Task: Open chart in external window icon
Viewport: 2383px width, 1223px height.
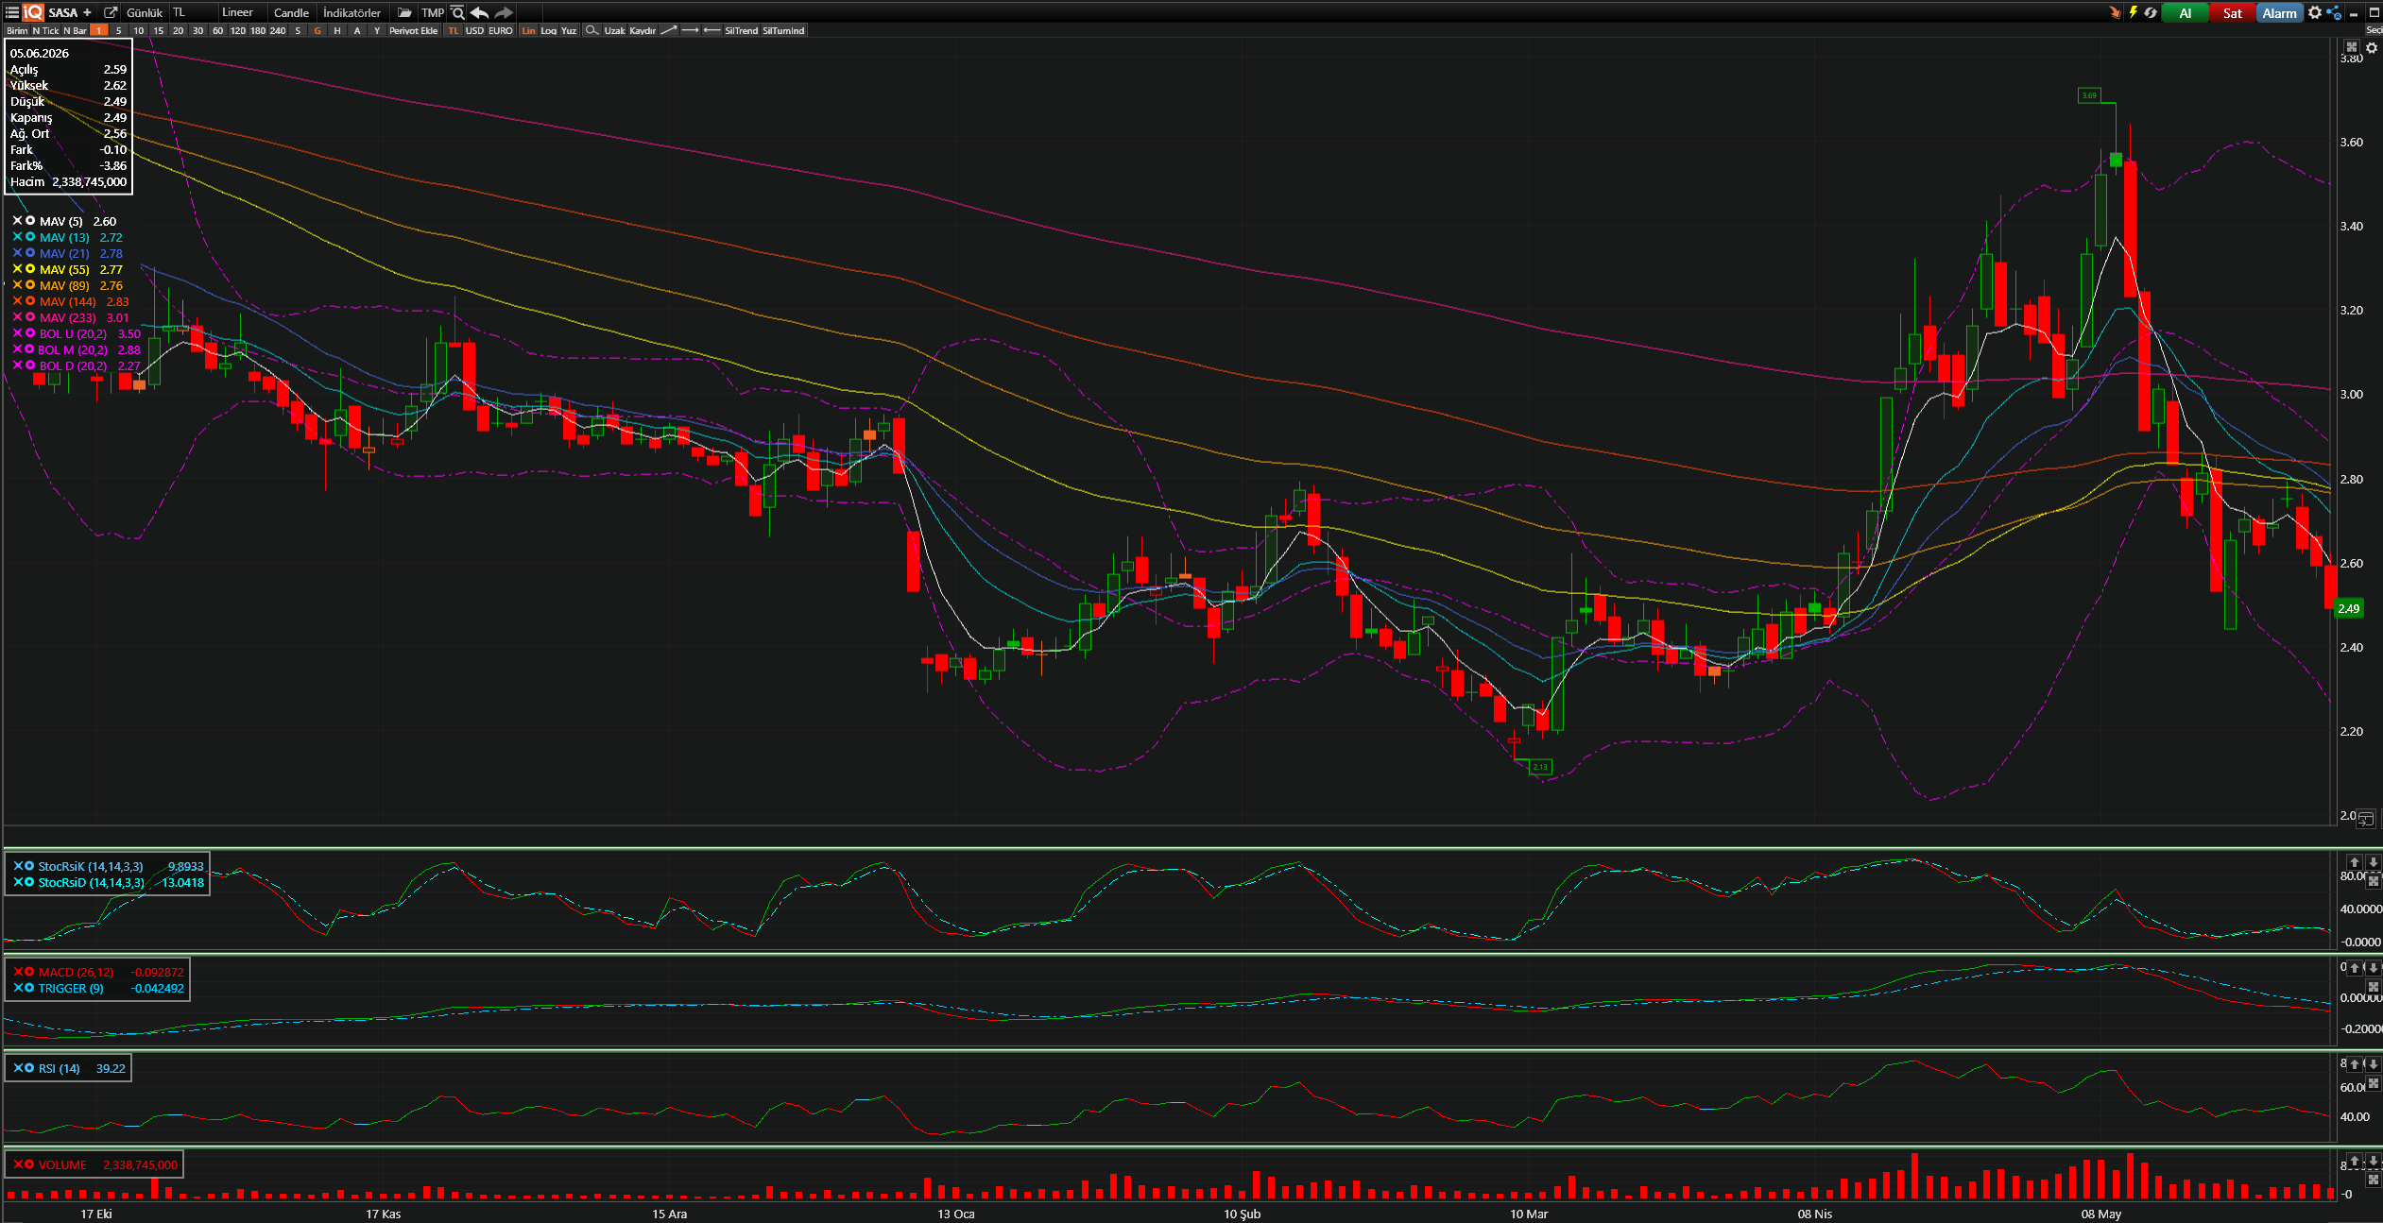Action: [111, 12]
